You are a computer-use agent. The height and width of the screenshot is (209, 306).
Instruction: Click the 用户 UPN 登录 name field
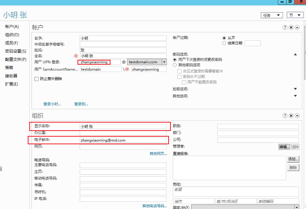click(x=100, y=62)
